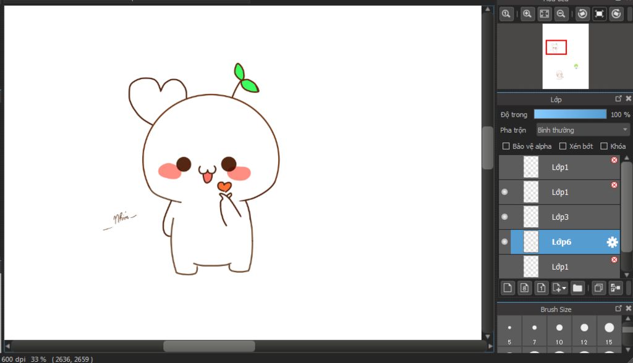Screen dimensions: 633x363
Task: Click canvas scroll up arrow
Action: click(488, 9)
